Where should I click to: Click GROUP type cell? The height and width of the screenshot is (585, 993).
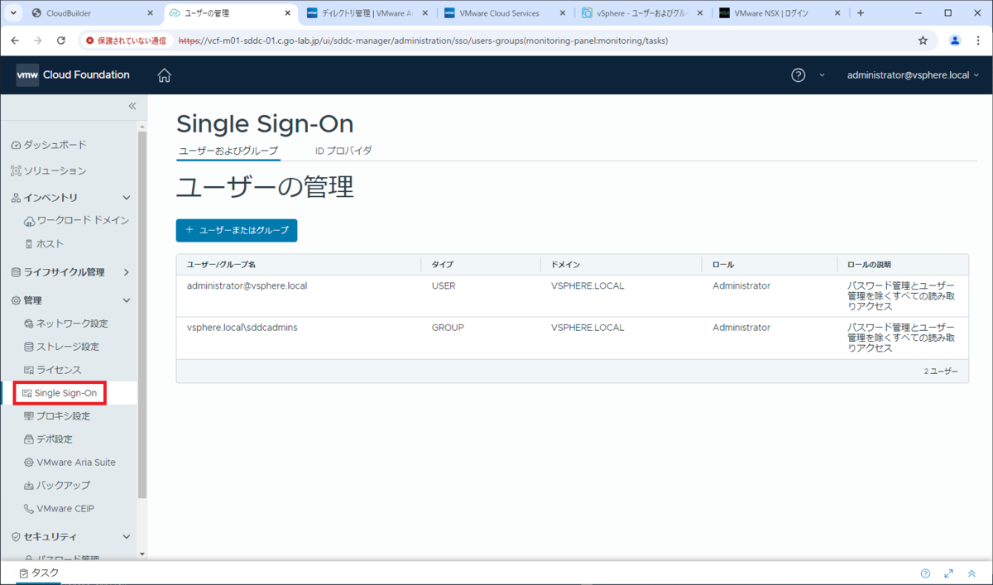coord(448,328)
